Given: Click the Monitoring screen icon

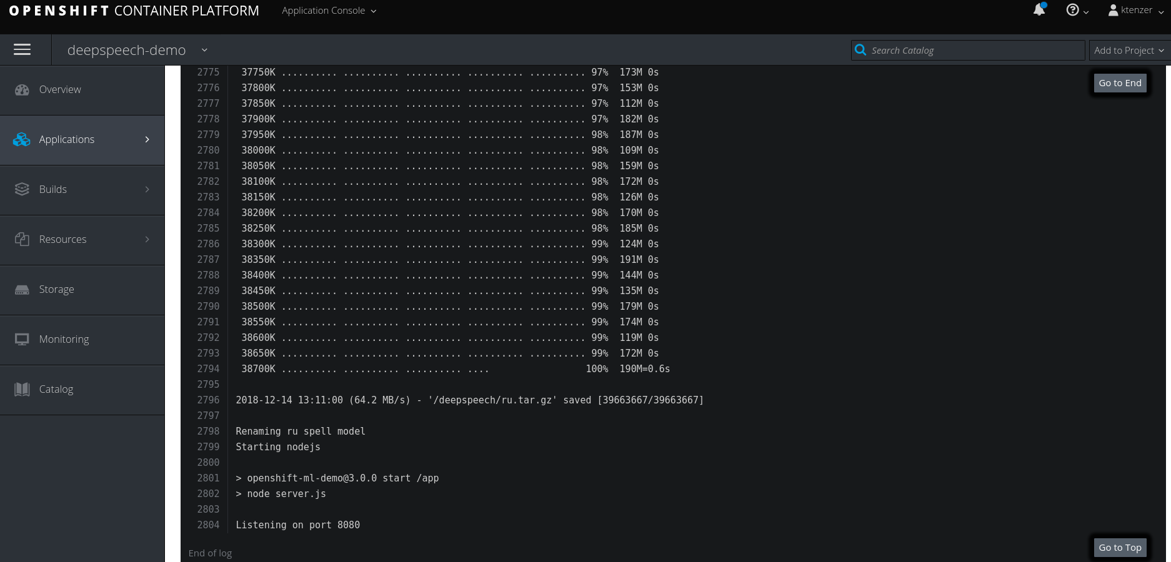Looking at the screenshot, I should [x=22, y=339].
